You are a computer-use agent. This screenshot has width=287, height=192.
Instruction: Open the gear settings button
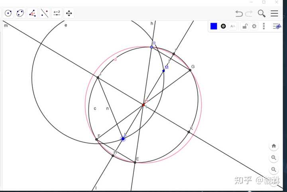(254, 26)
